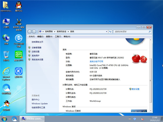This screenshot has width=163, height=122.
Task: Open the QQ browser pinned on the taskbar
Action: point(14,119)
